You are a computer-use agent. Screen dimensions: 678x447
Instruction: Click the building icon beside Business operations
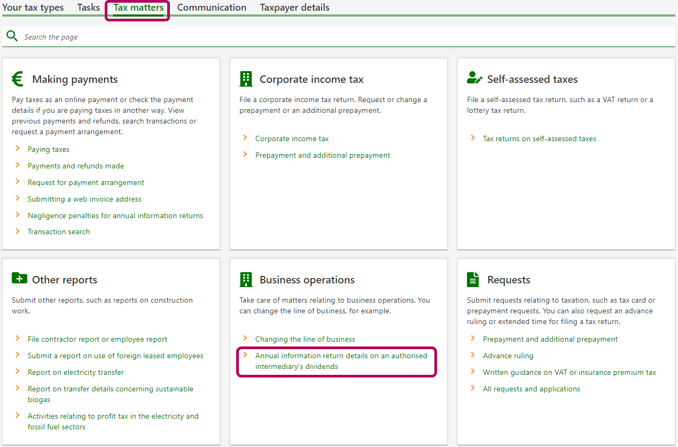point(246,279)
